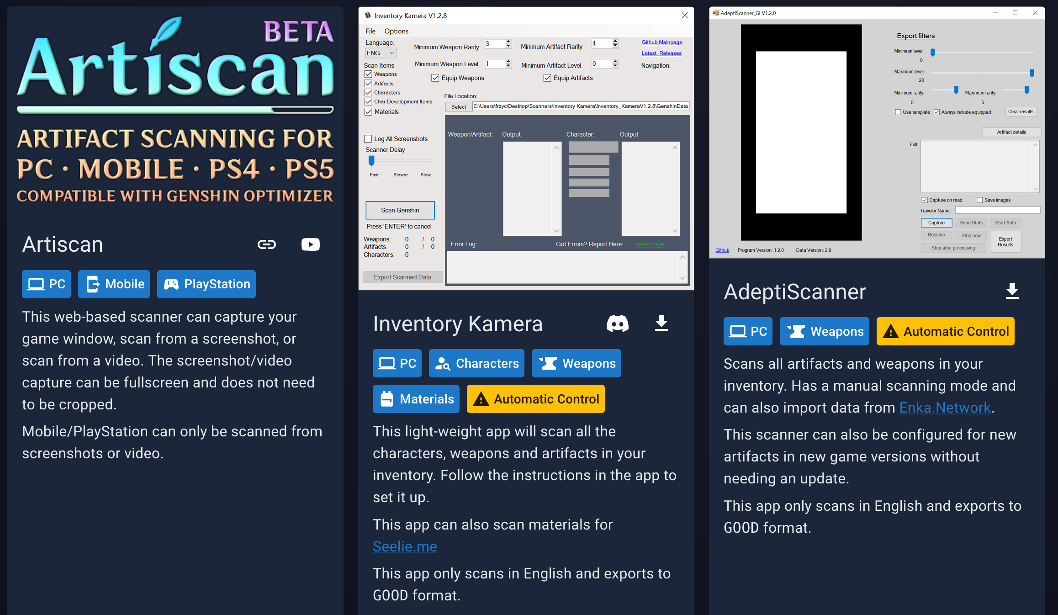Open the Options menu in Inventory Kamera
1058x615 pixels.
click(396, 31)
